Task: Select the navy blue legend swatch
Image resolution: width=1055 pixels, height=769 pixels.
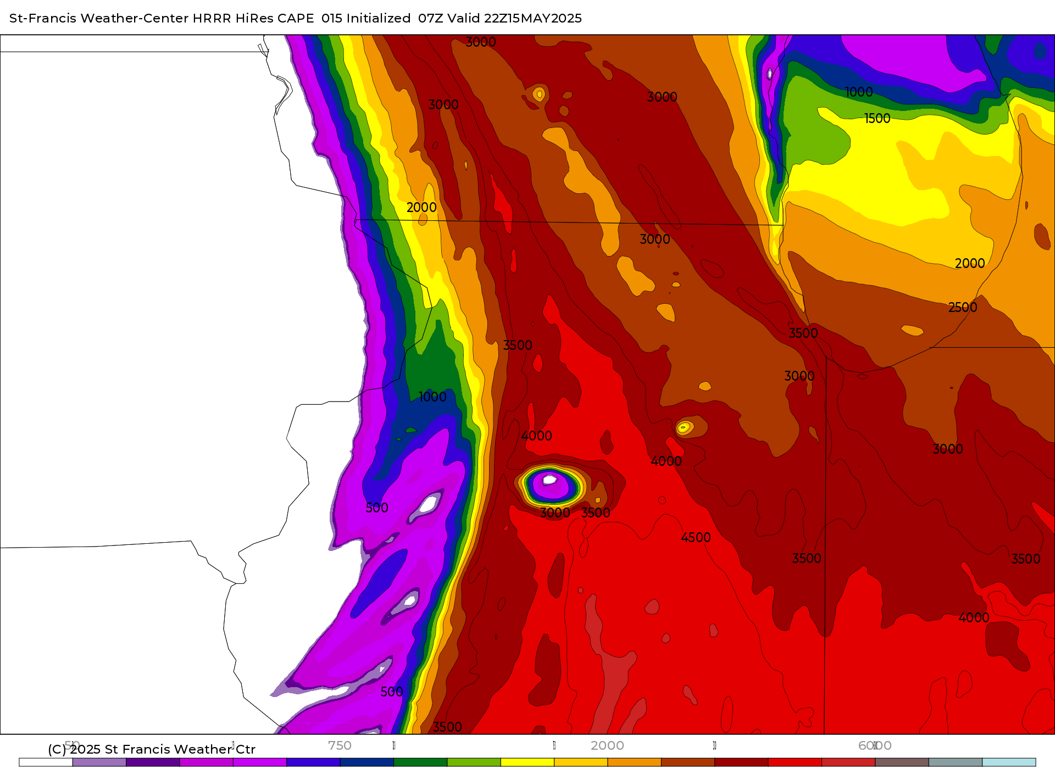Action: 367,762
